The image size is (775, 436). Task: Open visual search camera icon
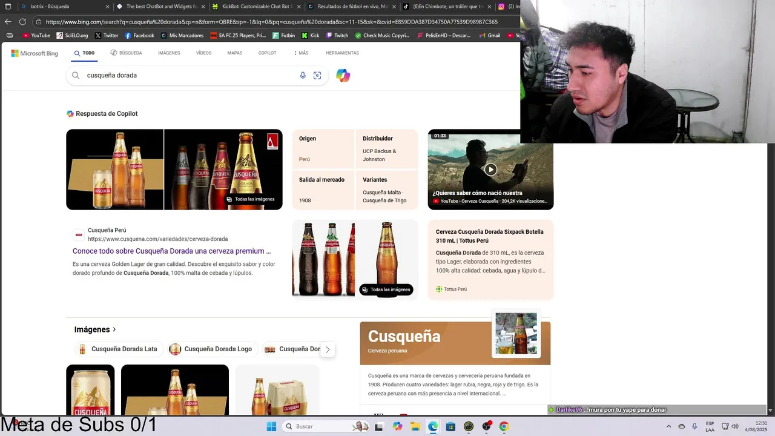pos(317,76)
